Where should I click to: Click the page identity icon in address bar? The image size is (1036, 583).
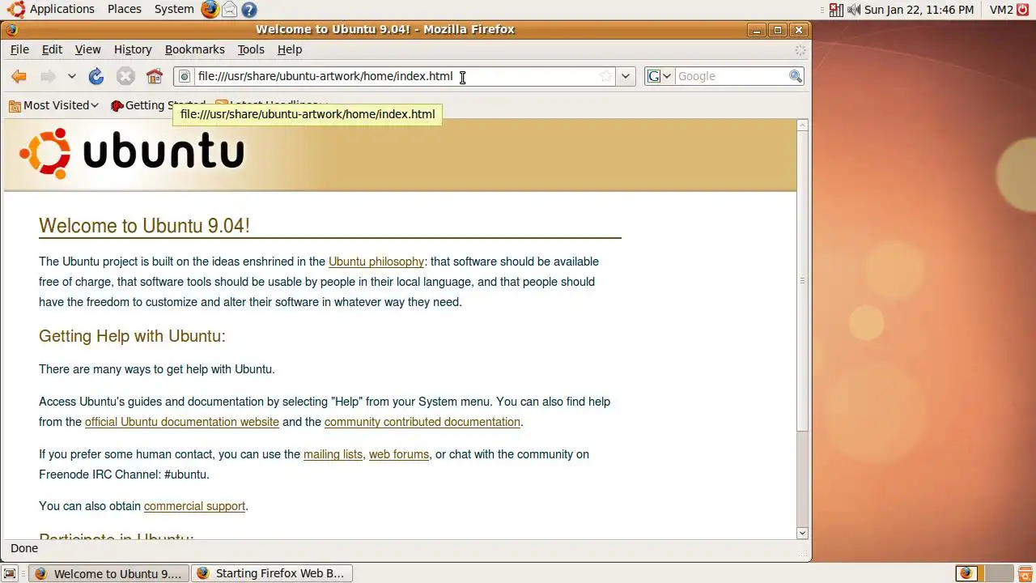[x=185, y=76]
